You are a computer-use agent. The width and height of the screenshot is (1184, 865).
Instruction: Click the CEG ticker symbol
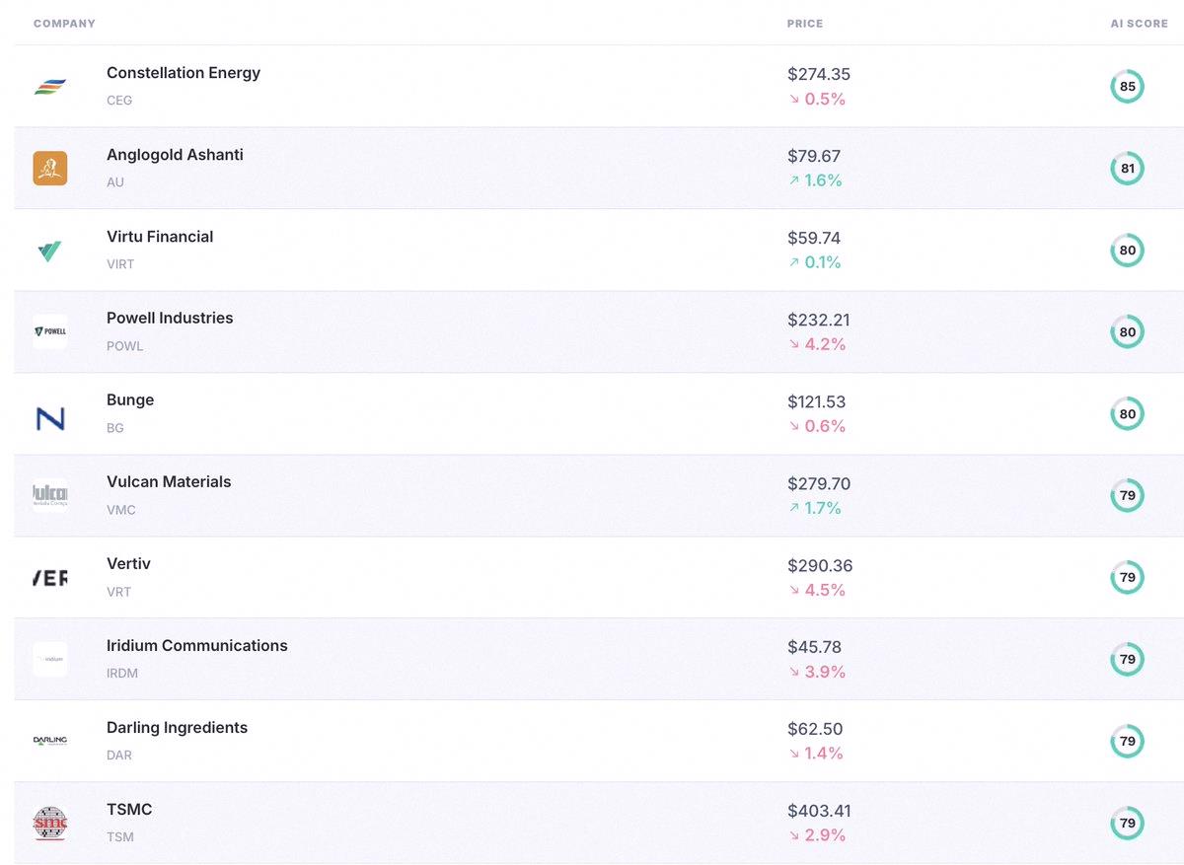click(119, 101)
